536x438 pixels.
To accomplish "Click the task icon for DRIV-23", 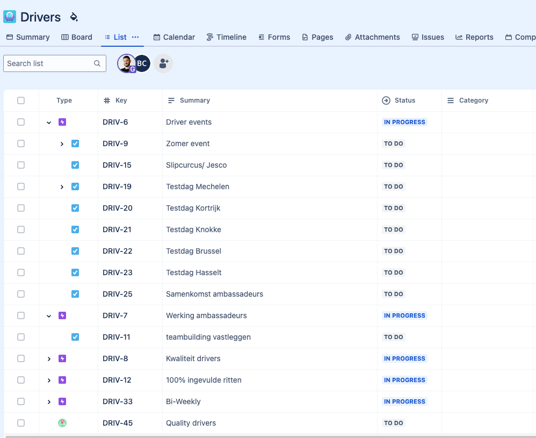I will tap(75, 272).
